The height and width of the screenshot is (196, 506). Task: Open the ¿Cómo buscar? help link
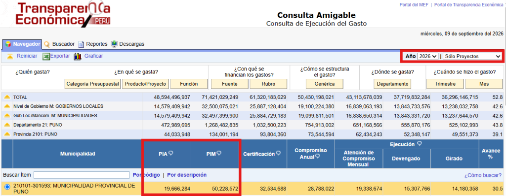tap(483, 175)
